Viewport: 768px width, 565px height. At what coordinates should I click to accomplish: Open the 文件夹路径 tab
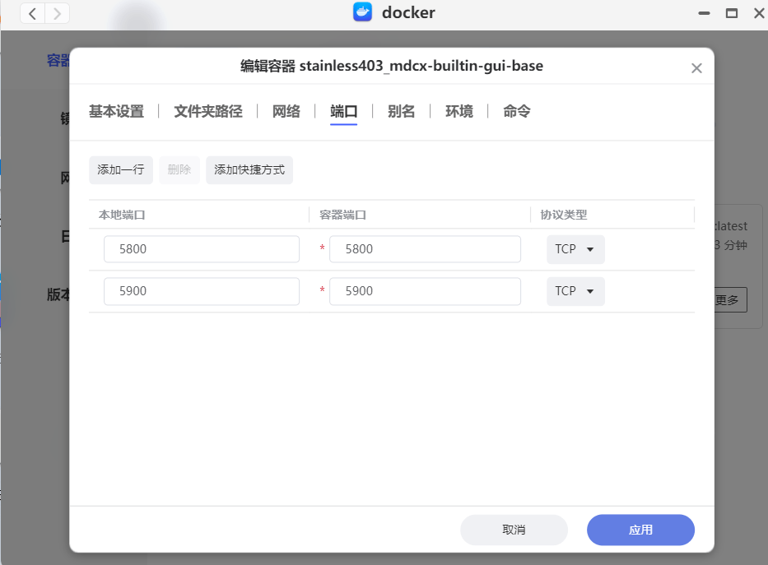pyautogui.click(x=207, y=112)
